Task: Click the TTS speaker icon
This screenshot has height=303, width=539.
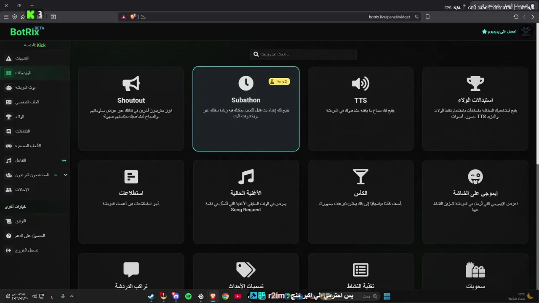Action: (x=360, y=84)
